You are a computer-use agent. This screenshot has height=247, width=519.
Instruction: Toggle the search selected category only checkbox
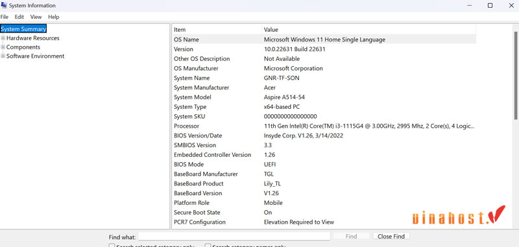point(112,246)
